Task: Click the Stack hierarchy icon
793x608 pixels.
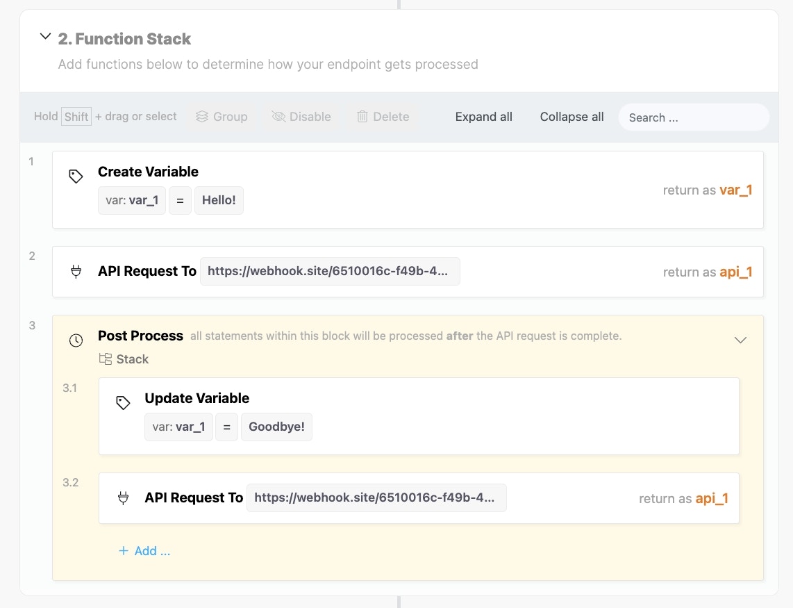Action: point(106,359)
